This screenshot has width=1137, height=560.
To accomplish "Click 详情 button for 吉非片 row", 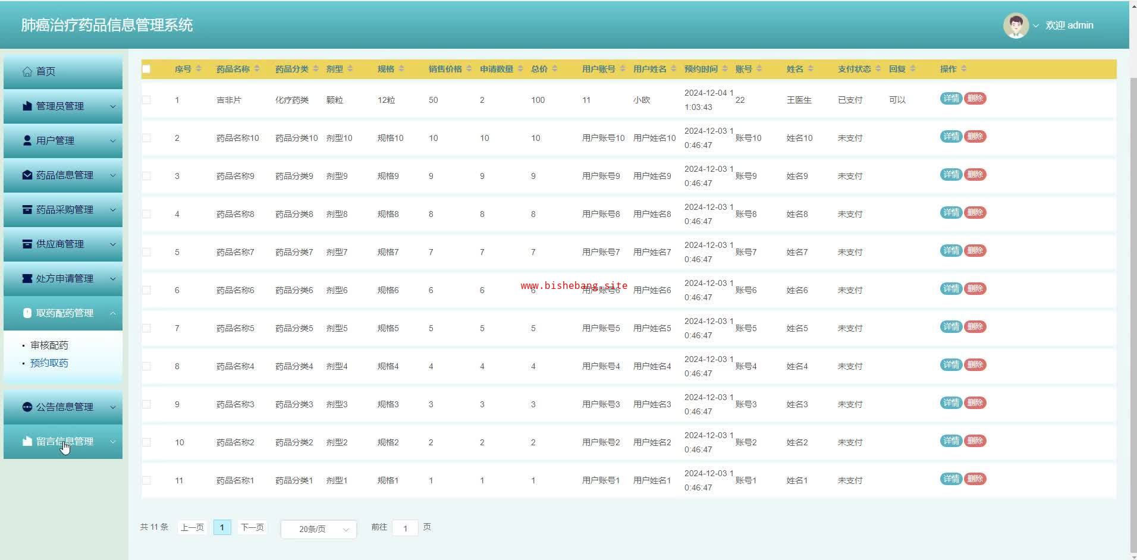I will click(x=950, y=99).
